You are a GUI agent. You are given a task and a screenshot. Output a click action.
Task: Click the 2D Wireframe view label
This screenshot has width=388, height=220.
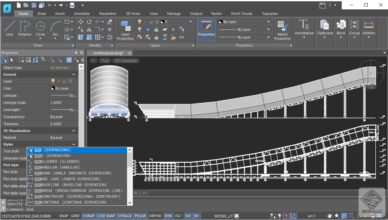tap(126, 60)
